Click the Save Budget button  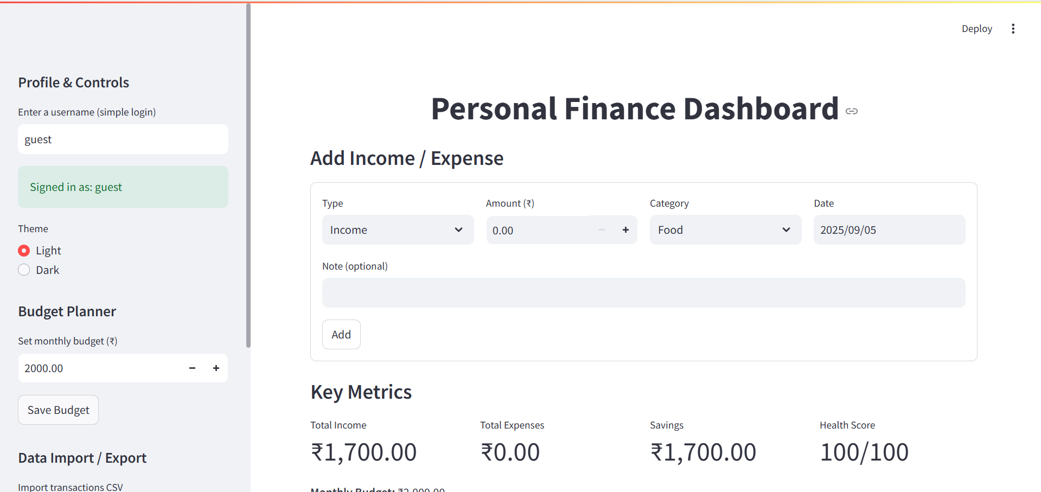[x=59, y=410]
